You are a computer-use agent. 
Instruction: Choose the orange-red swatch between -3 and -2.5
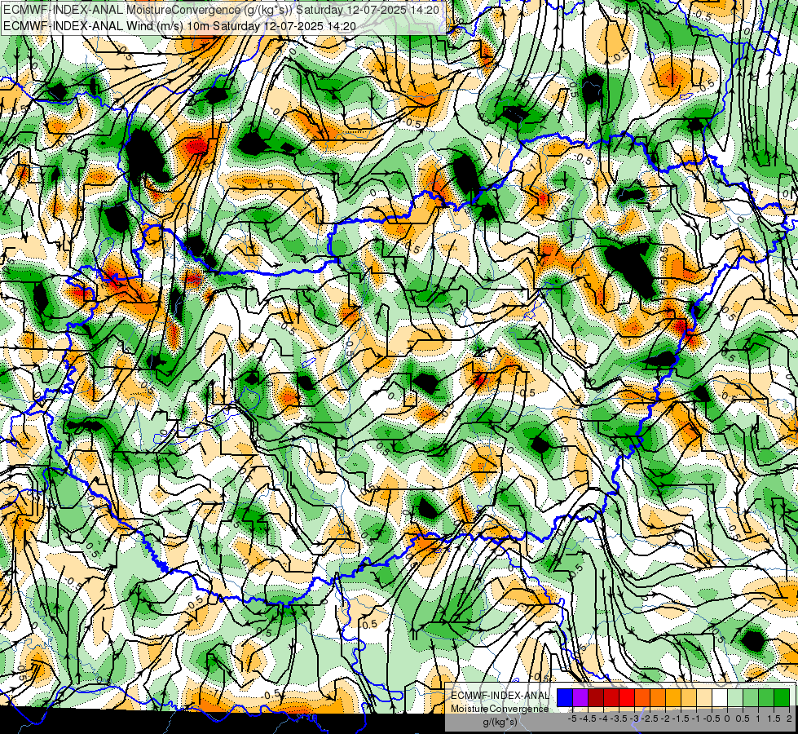(x=642, y=697)
